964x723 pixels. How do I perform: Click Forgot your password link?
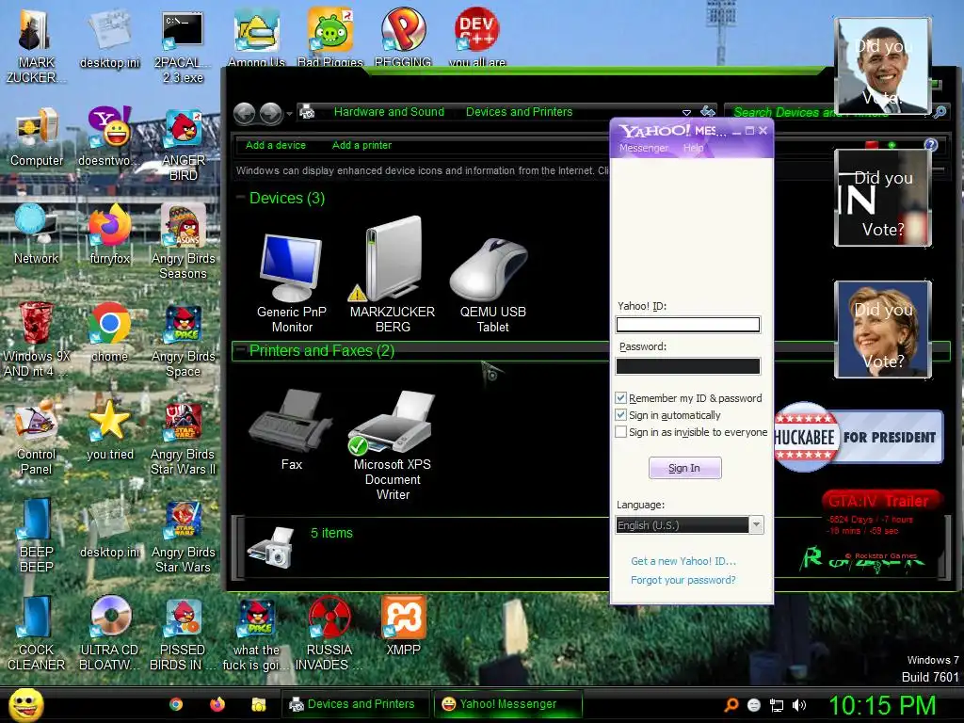[x=683, y=580]
